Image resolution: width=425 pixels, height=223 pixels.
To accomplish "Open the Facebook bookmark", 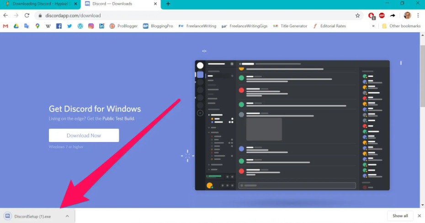I will point(59,26).
